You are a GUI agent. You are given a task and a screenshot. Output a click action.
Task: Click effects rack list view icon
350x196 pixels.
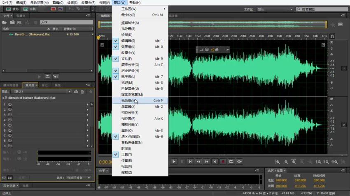coord(10,178)
